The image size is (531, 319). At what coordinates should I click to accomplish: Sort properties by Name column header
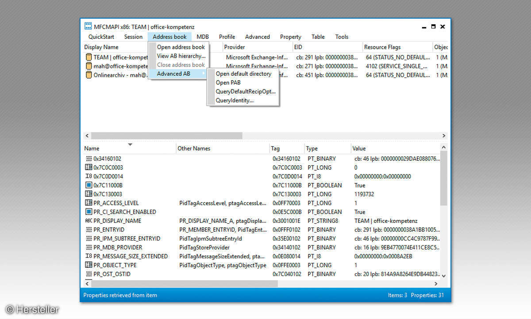coord(92,148)
